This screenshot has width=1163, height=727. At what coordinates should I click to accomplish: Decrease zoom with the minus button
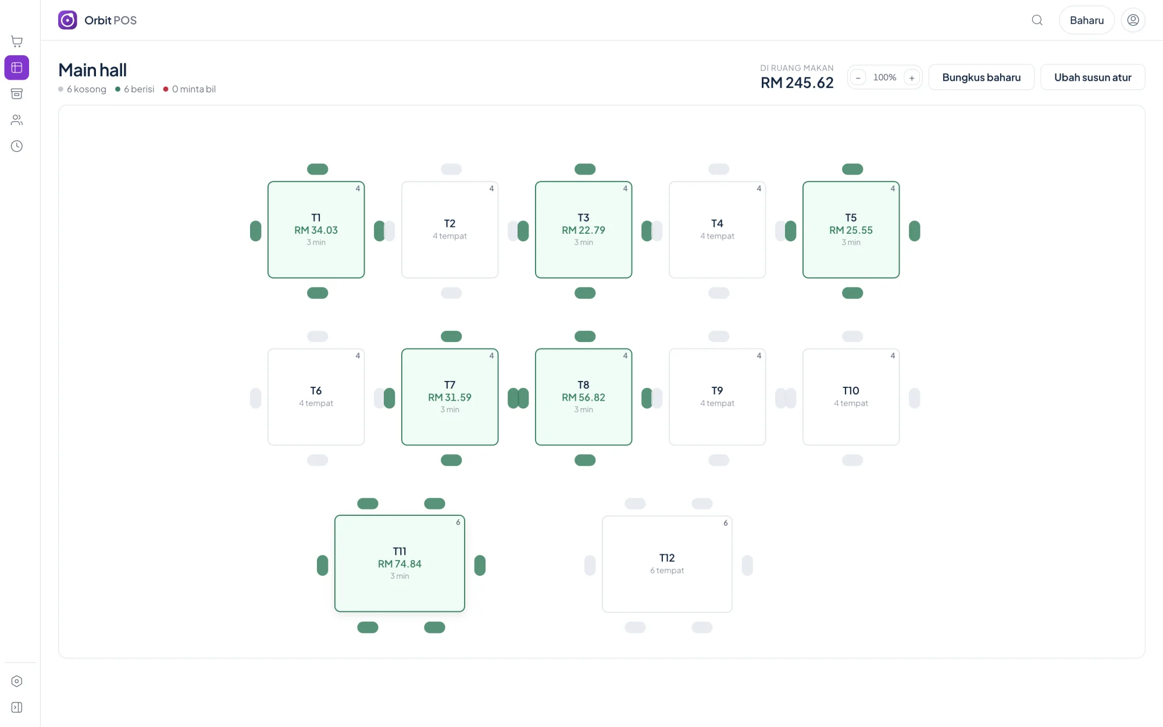click(858, 77)
